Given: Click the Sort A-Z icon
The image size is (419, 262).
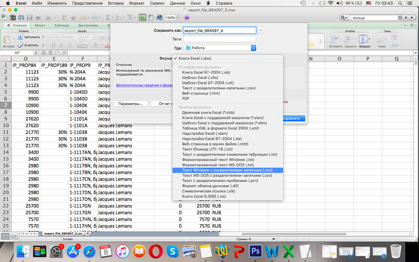Looking at the screenshot, I should pyautogui.click(x=118, y=17).
